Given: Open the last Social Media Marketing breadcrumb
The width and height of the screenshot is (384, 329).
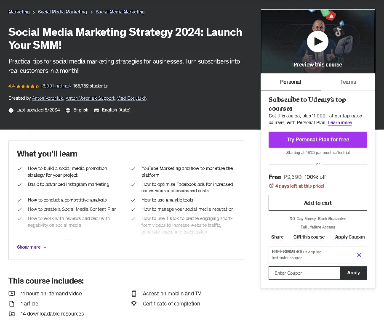Looking at the screenshot, I should (x=120, y=12).
